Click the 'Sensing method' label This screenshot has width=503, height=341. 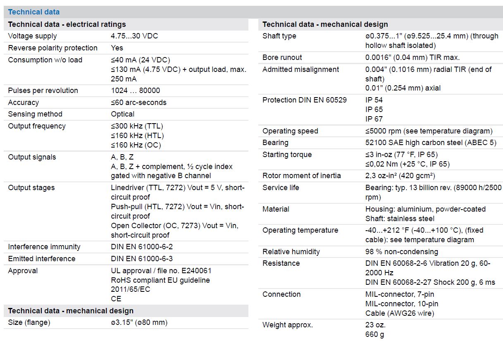pyautogui.click(x=35, y=114)
